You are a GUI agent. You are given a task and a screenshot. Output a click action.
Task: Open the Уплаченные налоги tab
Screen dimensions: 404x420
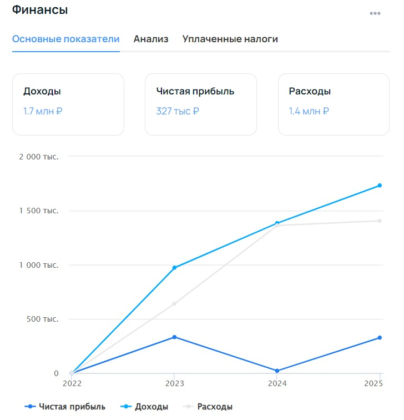pyautogui.click(x=230, y=39)
